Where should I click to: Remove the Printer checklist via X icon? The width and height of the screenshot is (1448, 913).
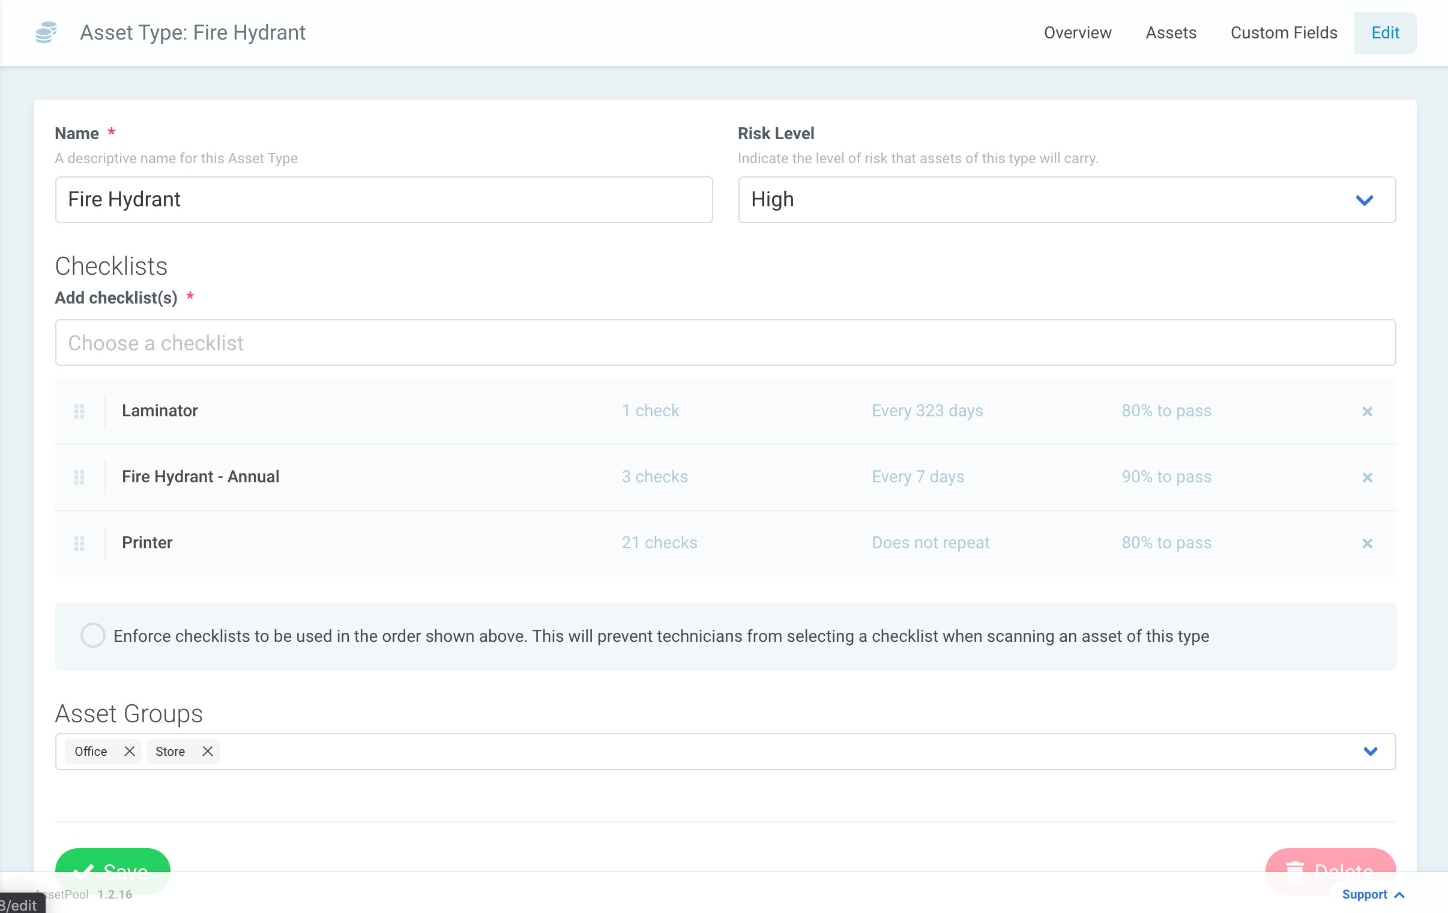tap(1367, 543)
